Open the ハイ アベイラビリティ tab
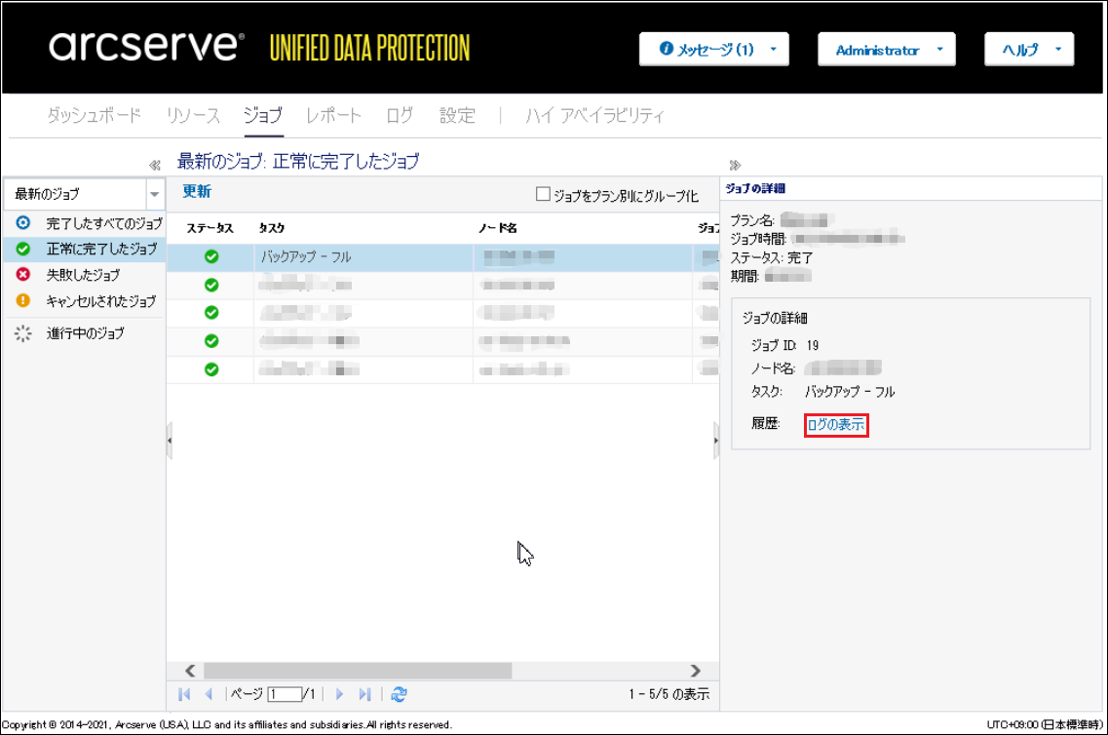The height and width of the screenshot is (735, 1108). tap(594, 115)
